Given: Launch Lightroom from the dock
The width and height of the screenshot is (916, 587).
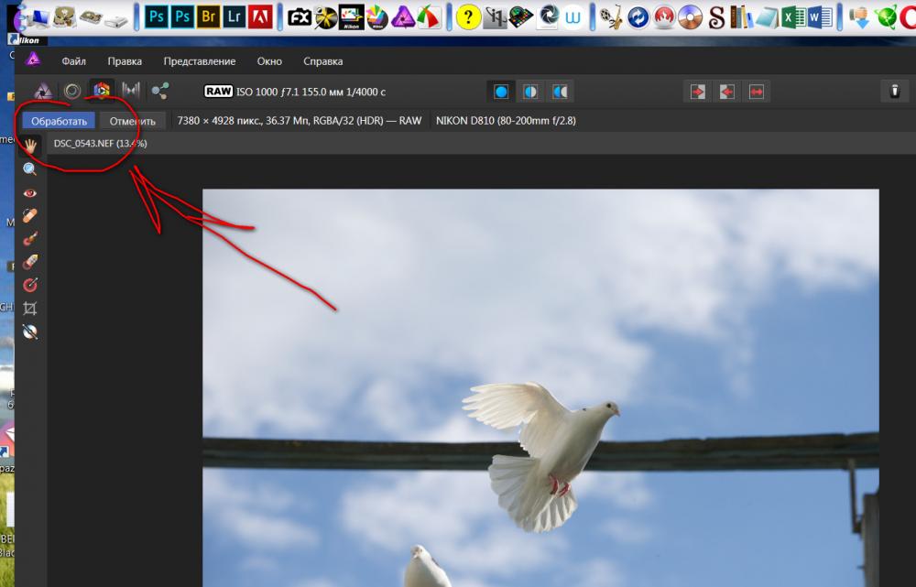Looking at the screenshot, I should tap(234, 17).
